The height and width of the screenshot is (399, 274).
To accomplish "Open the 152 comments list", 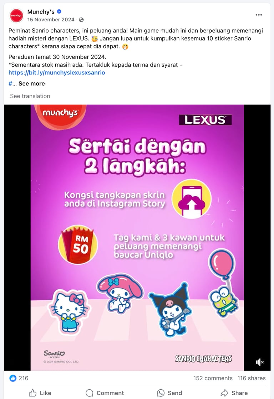I will click(213, 378).
